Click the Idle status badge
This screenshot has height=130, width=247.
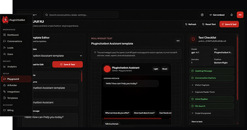178,41
